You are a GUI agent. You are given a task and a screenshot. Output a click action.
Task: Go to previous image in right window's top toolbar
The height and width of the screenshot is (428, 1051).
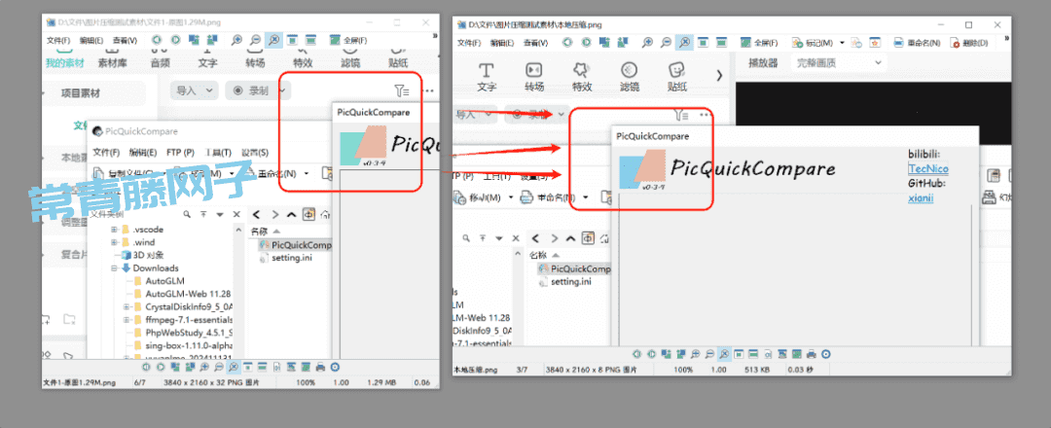click(x=567, y=42)
